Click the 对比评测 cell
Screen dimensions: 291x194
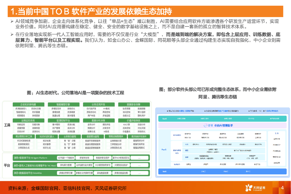coord(142,128)
